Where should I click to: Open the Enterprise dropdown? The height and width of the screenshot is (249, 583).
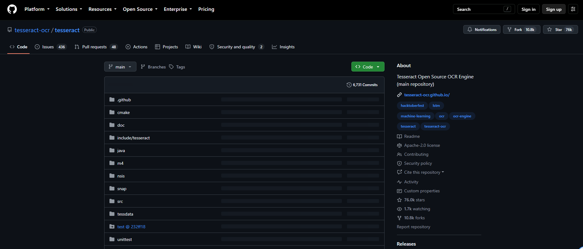click(x=178, y=9)
